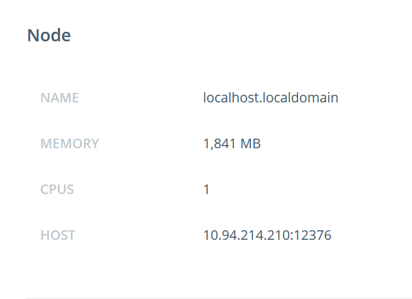Focus the HOST row of Node details

pyautogui.click(x=219, y=235)
